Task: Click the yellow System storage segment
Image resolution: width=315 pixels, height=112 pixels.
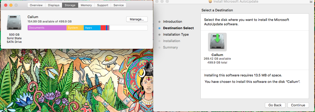Action: tap(75, 28)
